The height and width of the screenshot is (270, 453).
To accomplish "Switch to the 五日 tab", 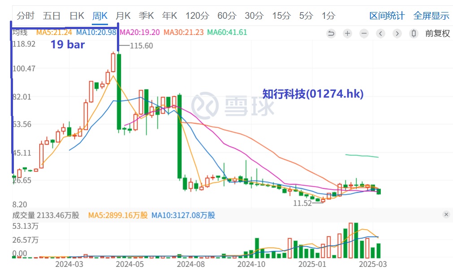I will click(52, 16).
